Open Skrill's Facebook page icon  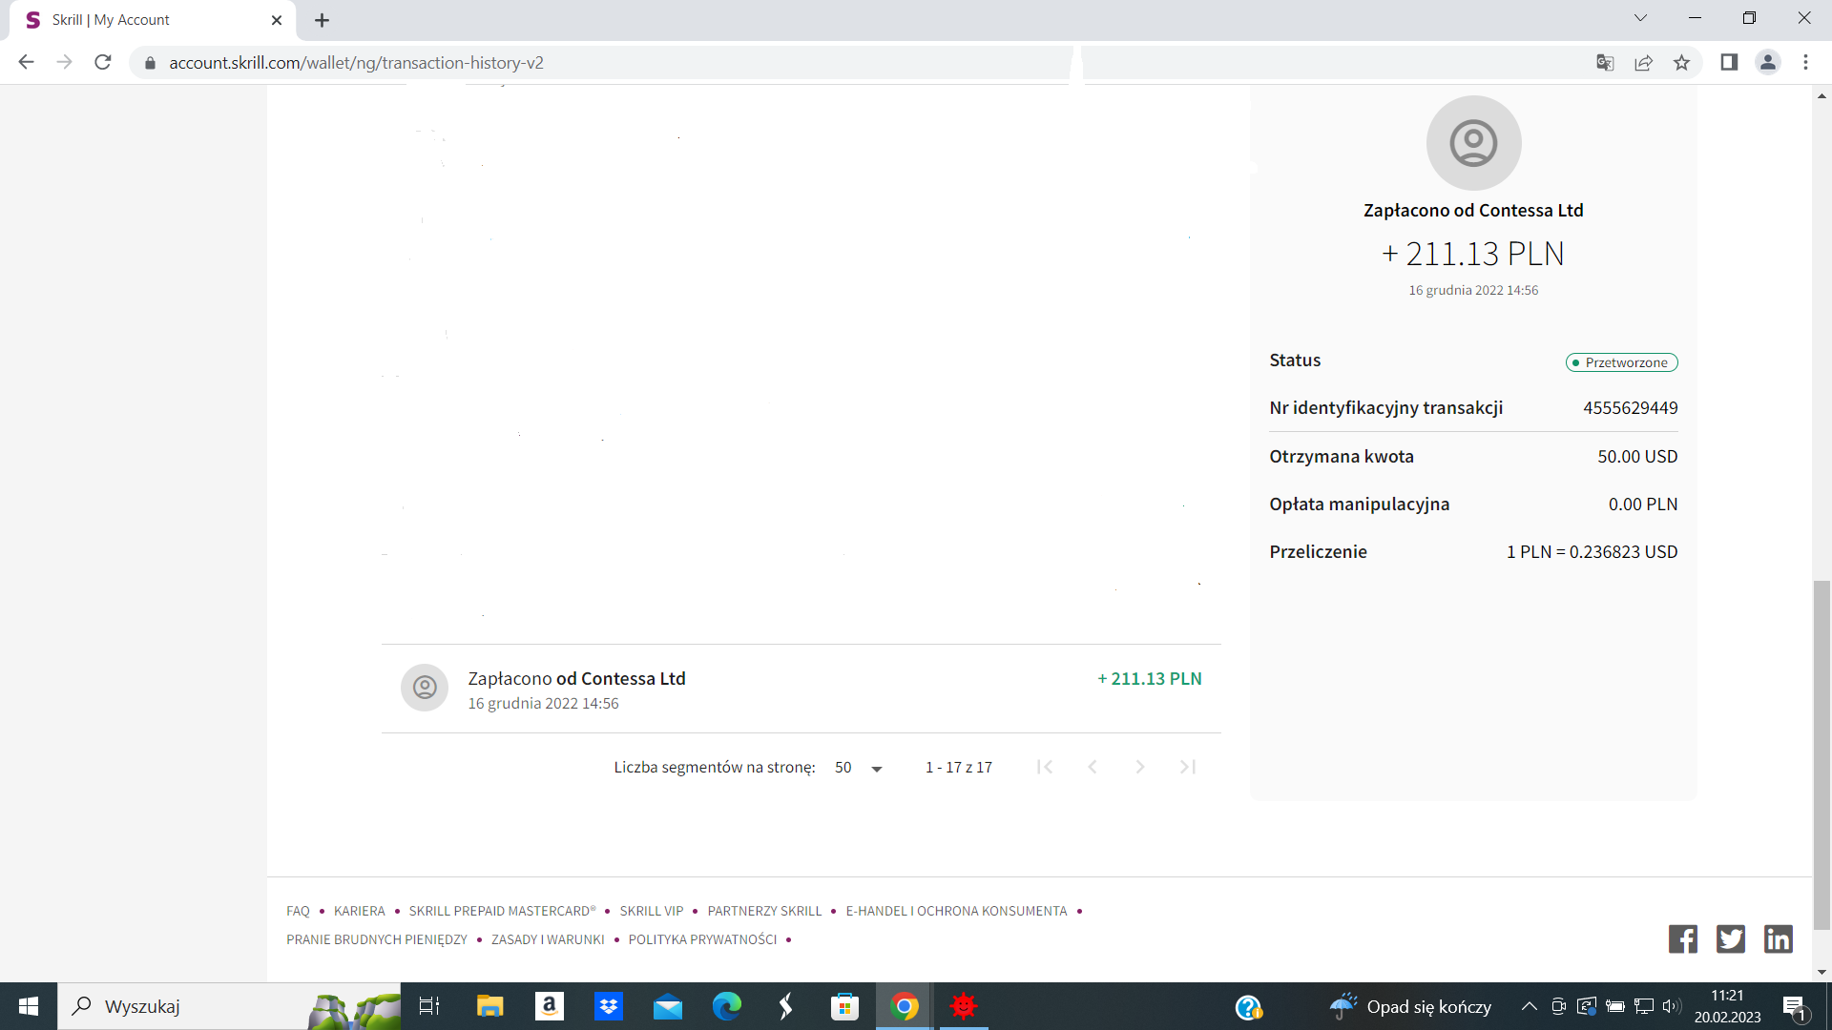[1683, 939]
